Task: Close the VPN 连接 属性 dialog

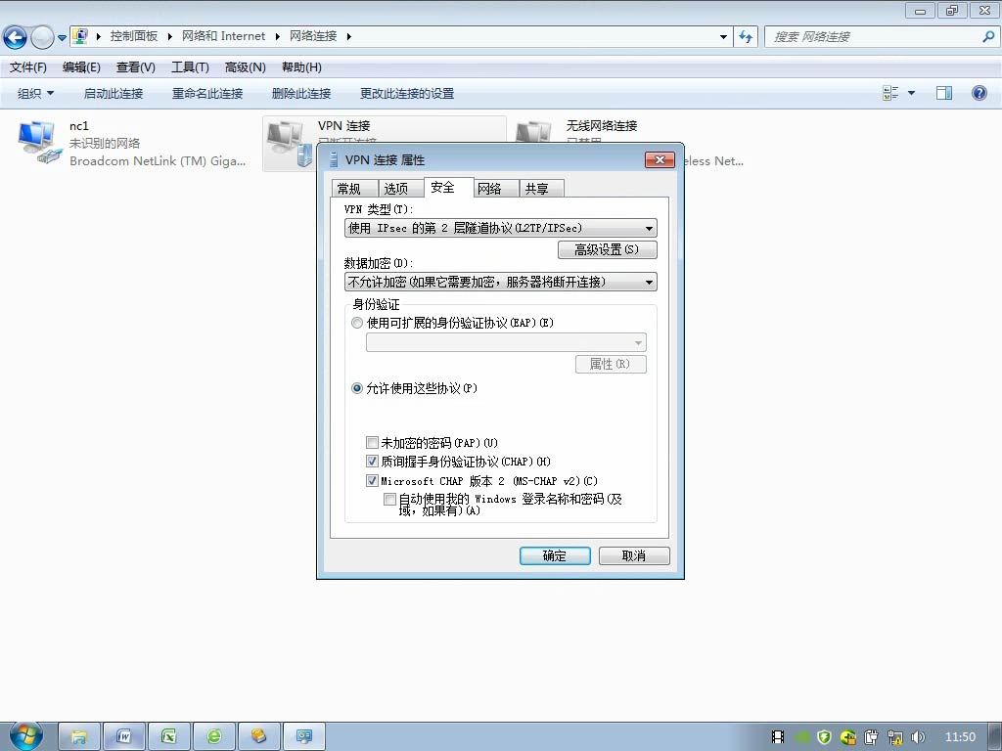Action: pos(660,159)
